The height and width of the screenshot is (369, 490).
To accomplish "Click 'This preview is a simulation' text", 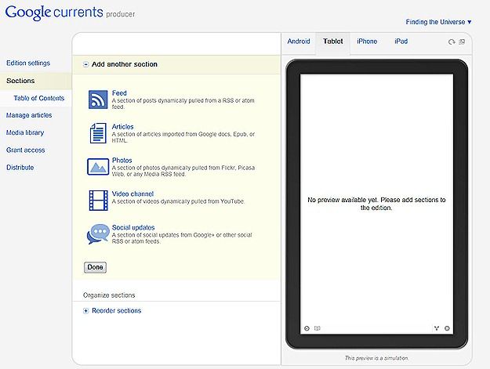I will coord(376,358).
